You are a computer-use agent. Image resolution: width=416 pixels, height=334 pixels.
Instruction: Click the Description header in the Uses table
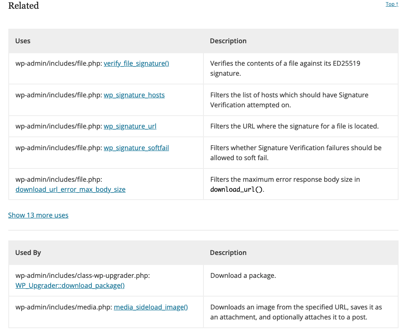point(228,41)
